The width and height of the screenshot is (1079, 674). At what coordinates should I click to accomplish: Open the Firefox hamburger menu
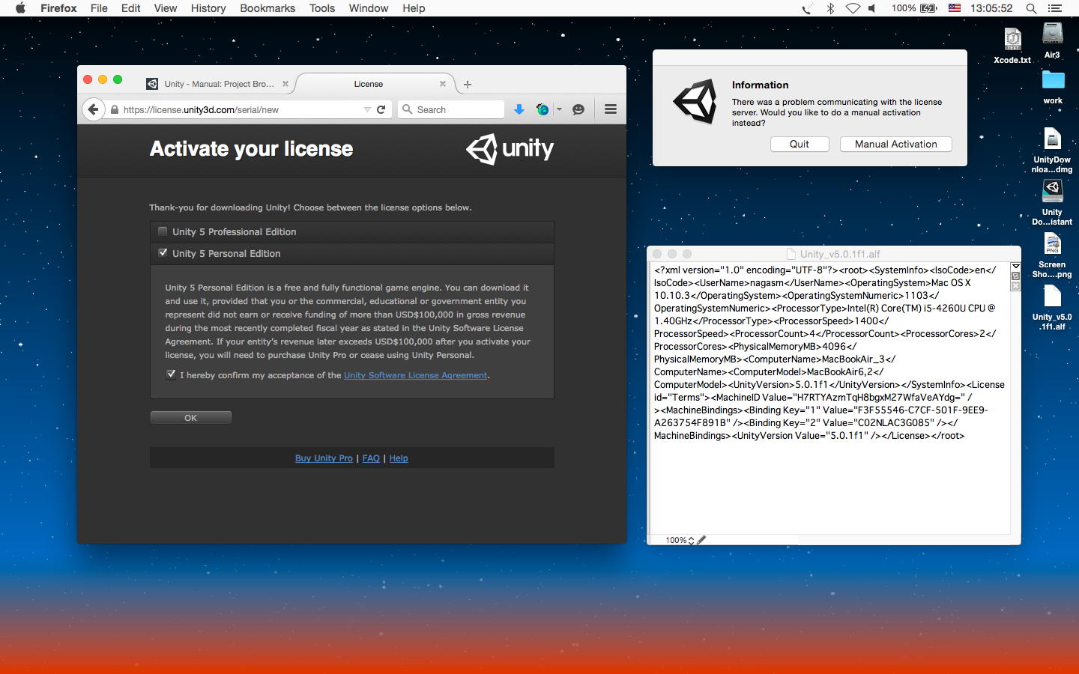[611, 109]
